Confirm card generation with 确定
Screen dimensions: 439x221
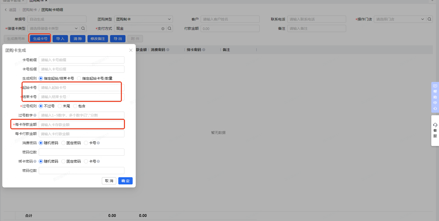tap(125, 181)
